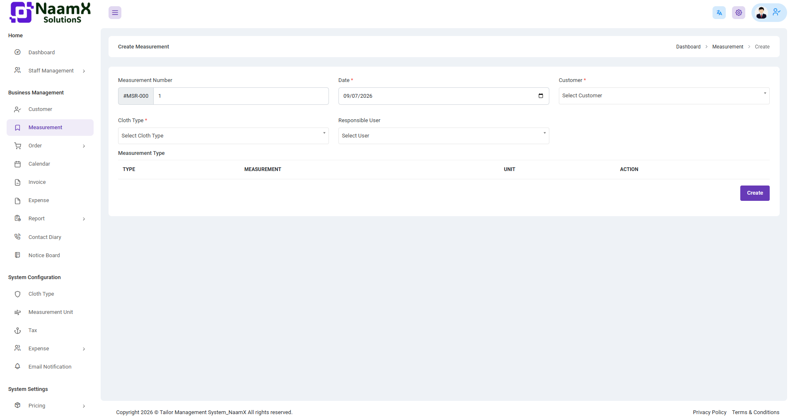Image resolution: width=790 pixels, height=417 pixels.
Task: Follow the Measurement breadcrumb link
Action: pos(727,47)
